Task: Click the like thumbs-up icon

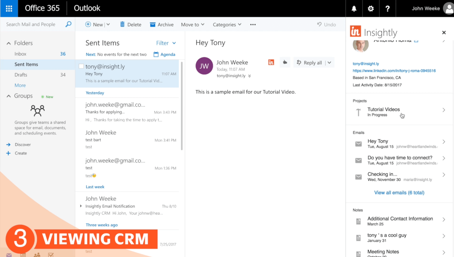Action: (285, 62)
